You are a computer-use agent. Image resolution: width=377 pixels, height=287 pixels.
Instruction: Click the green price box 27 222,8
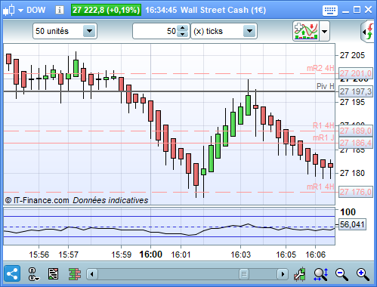106,10
